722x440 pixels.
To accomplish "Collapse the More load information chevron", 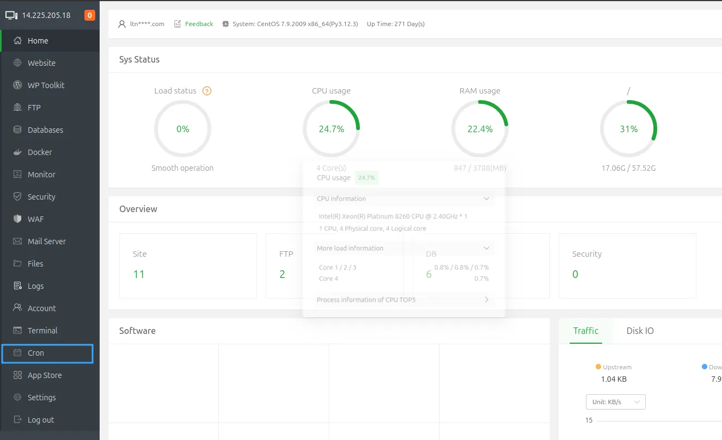I will pos(487,248).
